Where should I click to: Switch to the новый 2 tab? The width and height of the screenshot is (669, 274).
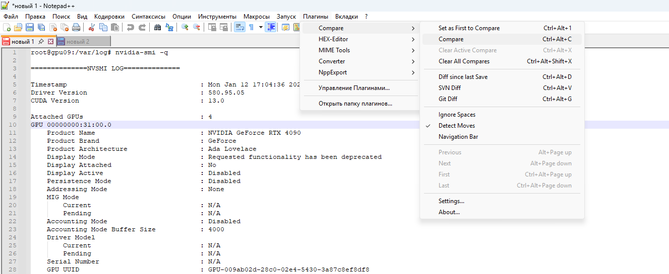coord(78,42)
